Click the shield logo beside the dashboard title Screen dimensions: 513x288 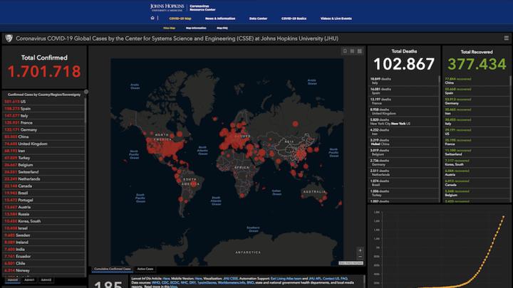(9, 38)
